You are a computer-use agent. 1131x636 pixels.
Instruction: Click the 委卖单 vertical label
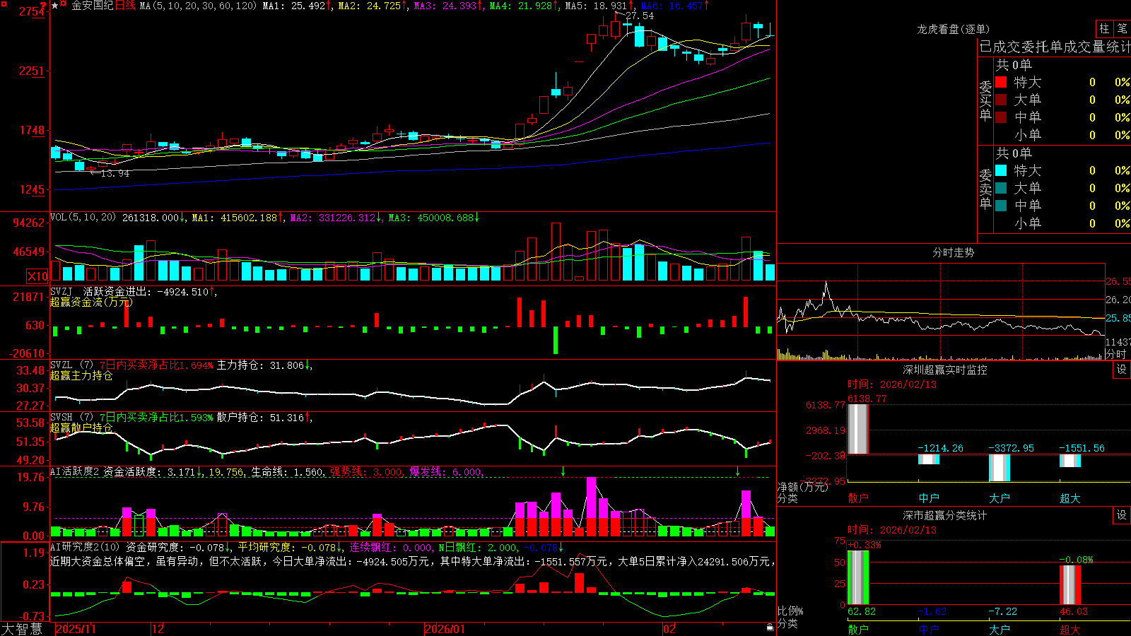[985, 189]
